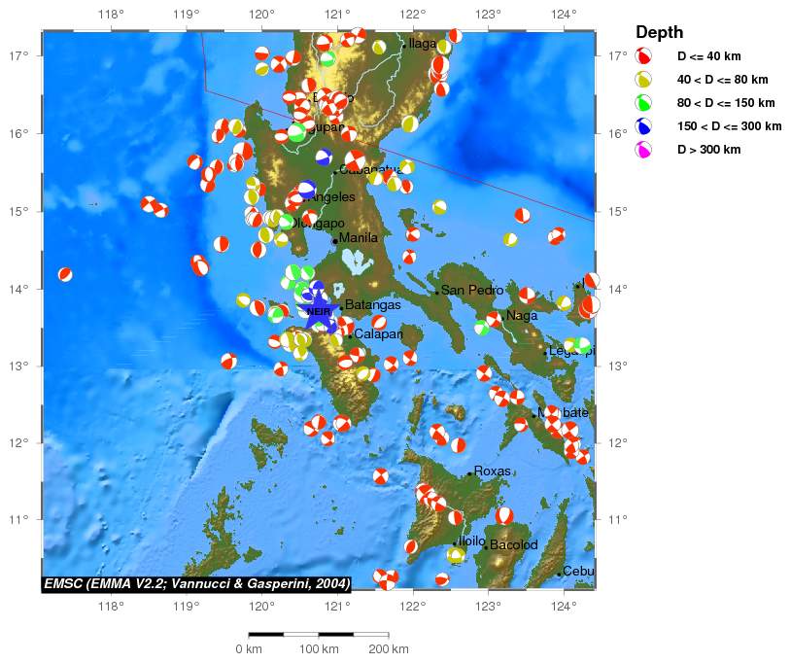Click the blue NEIC star marker

pos(318,310)
